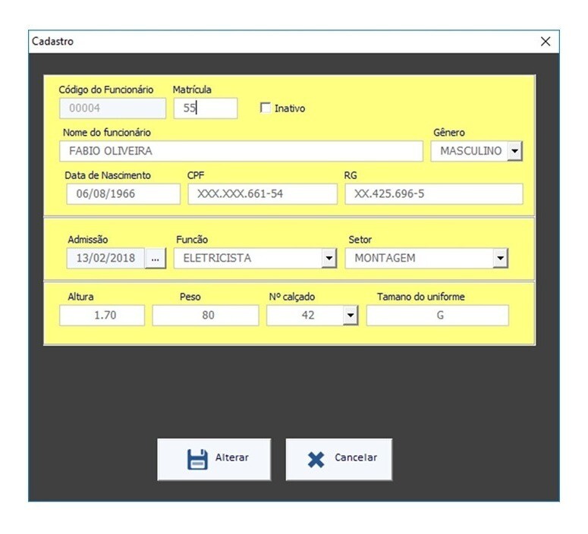
Task: Expand the Setor dropdown arrow
Action: pos(499,259)
